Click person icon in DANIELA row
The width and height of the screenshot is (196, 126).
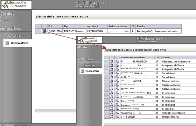(x=112, y=81)
